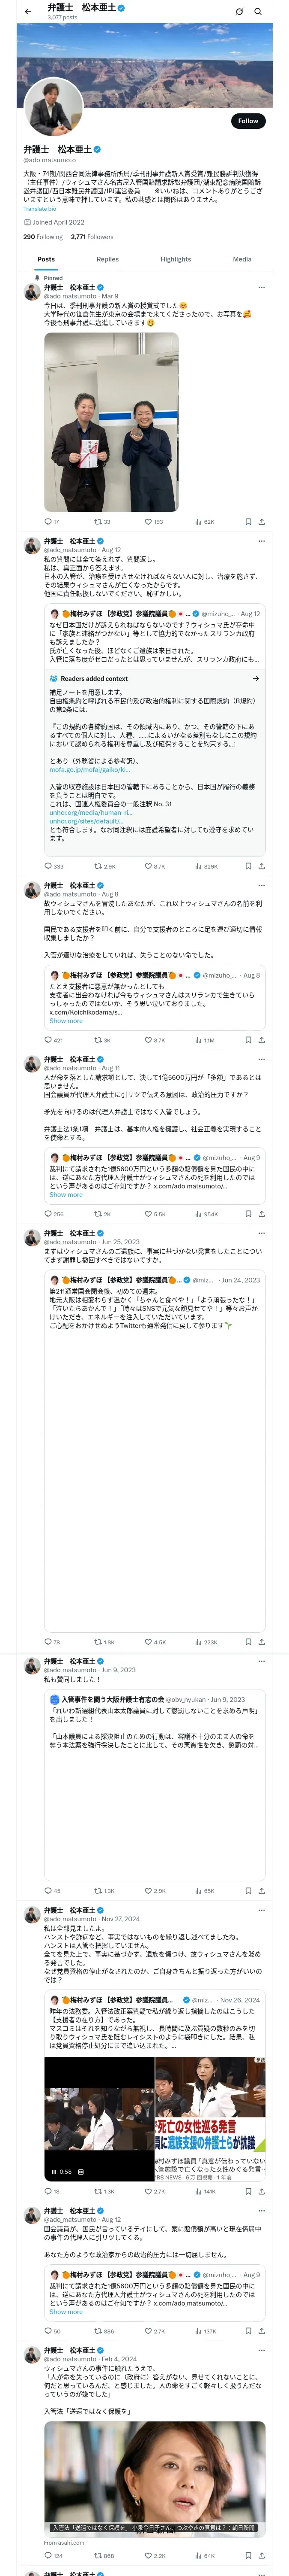Switch to the Replies tab
Image resolution: width=289 pixels, height=2576 pixels.
(107, 259)
